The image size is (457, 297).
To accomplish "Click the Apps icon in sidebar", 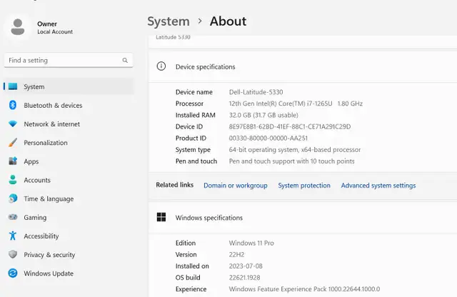I will click(13, 161).
